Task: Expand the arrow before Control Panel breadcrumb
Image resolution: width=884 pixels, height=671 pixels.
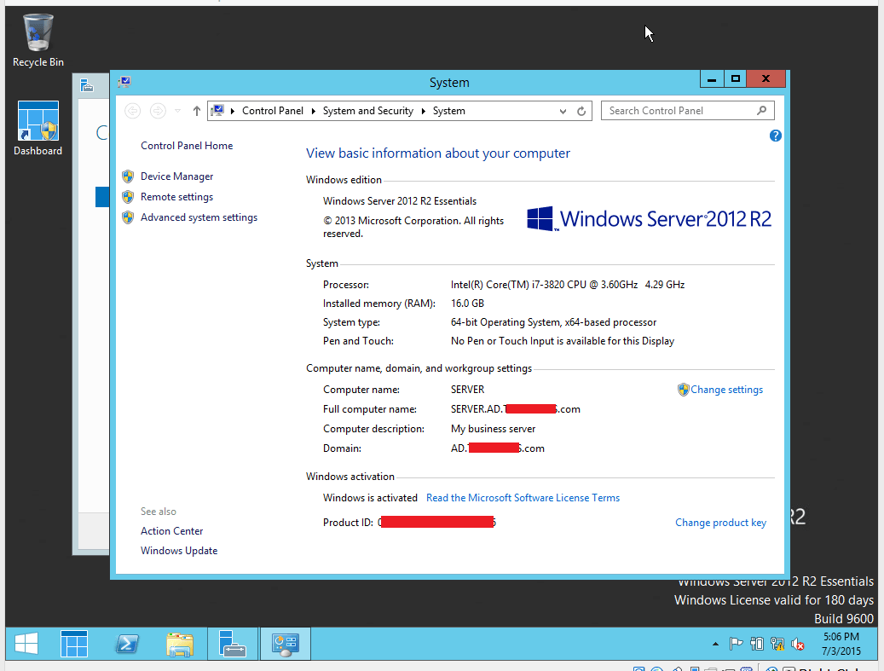Action: tap(232, 111)
